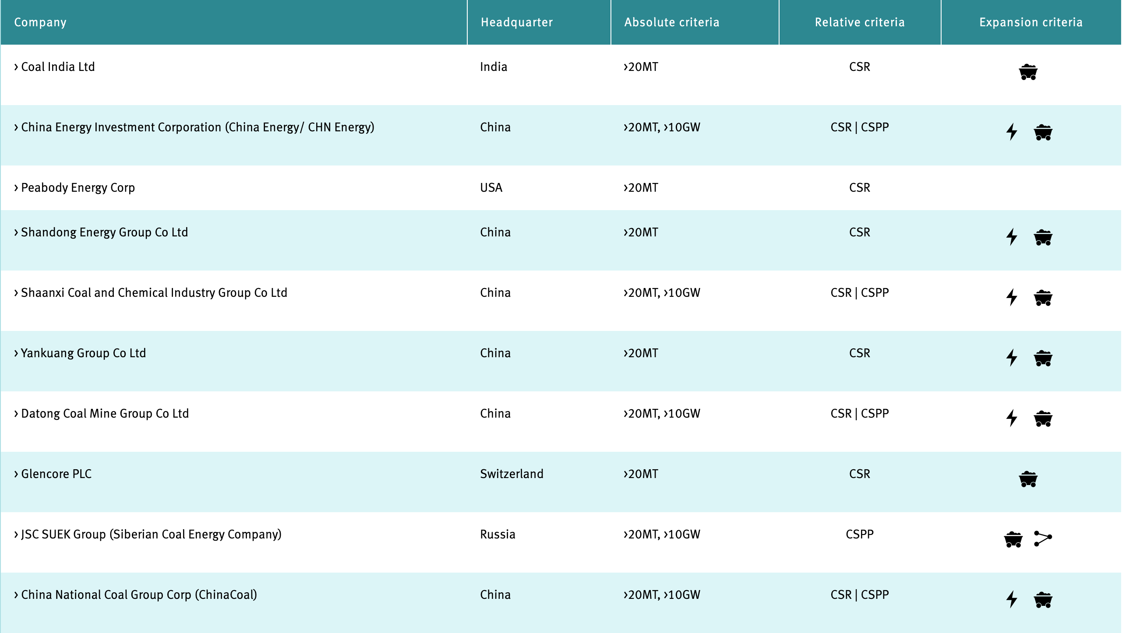Click the Headquarter column header

517,22
